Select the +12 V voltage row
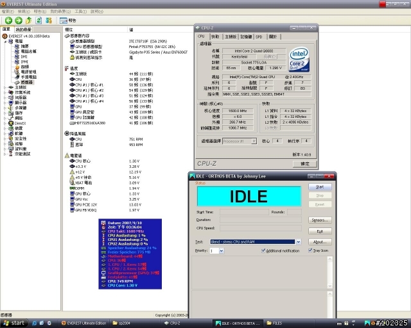Image resolution: width=411 pixels, height=328 pixels. tap(105, 172)
